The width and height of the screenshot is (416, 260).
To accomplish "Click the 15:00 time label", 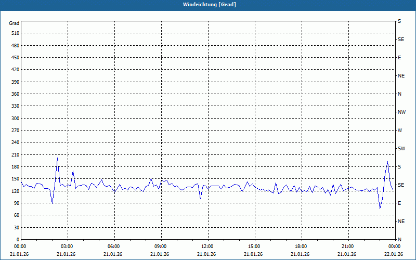I will [x=253, y=246].
